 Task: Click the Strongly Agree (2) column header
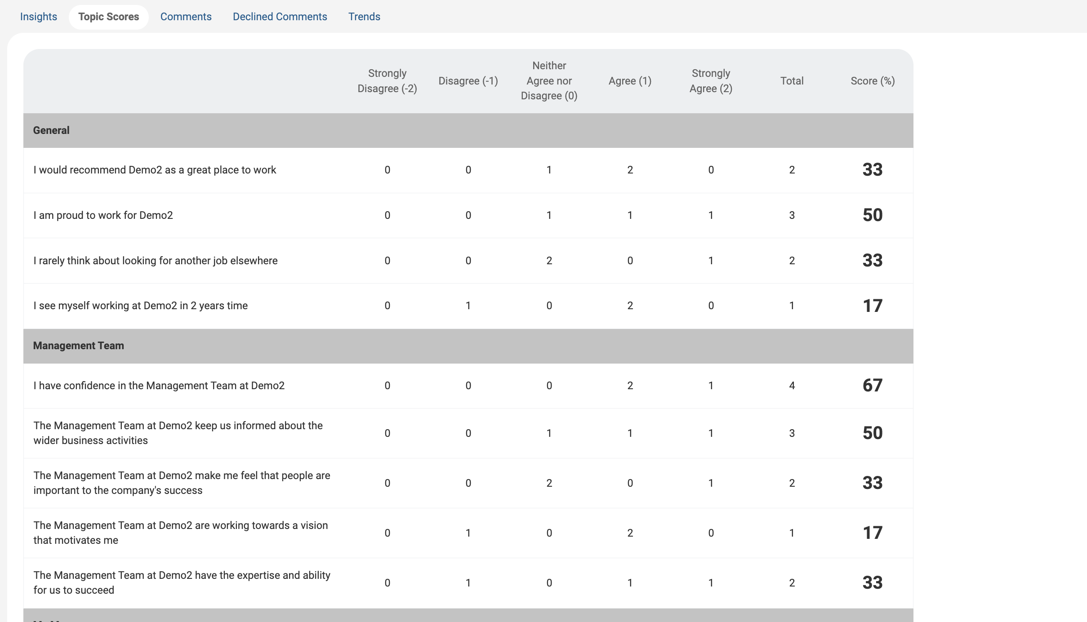pos(711,81)
